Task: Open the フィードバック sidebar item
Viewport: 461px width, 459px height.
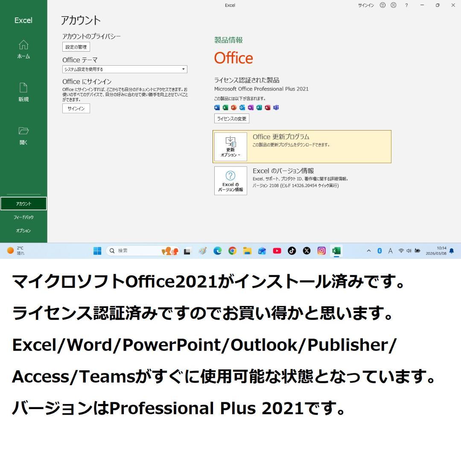Action: click(23, 217)
